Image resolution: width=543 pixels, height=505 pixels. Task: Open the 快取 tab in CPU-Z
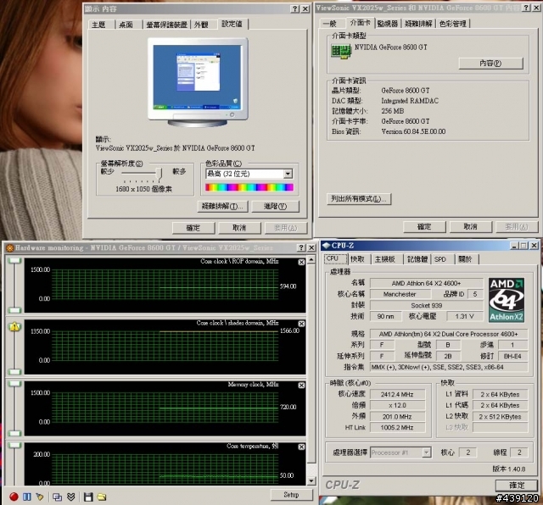357,259
